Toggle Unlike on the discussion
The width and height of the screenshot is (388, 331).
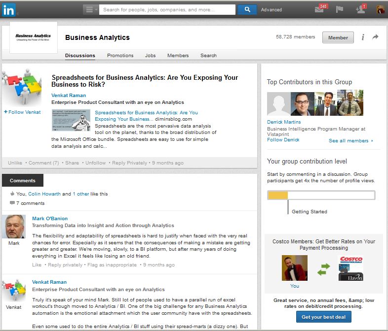15,163
